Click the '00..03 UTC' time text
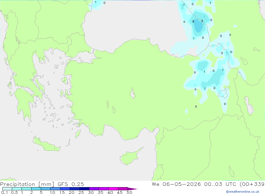Screen dimensions: 265x194 tap(220, 184)
